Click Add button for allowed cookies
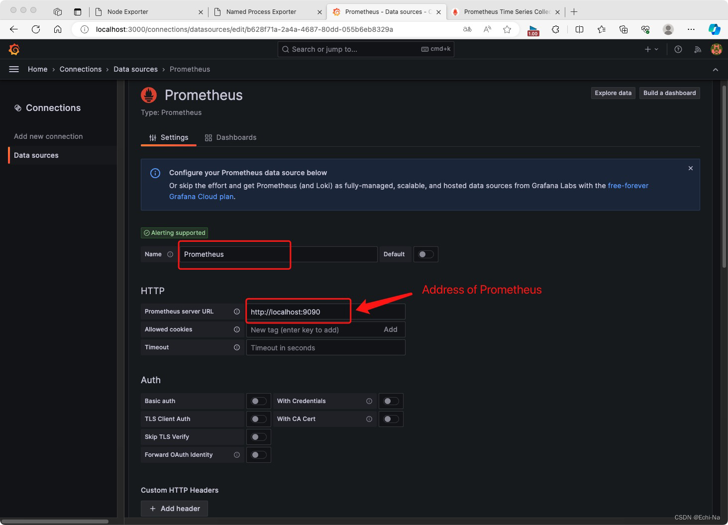The image size is (728, 525). [x=391, y=329]
